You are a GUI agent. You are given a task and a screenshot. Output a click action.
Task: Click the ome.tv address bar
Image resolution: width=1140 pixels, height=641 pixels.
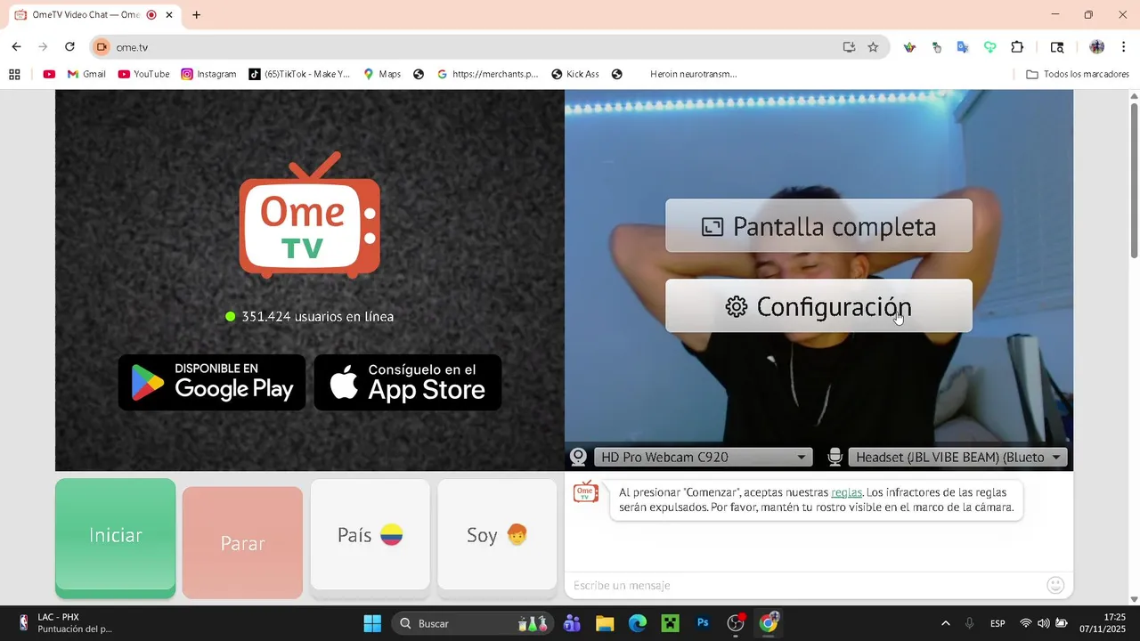pos(472,47)
